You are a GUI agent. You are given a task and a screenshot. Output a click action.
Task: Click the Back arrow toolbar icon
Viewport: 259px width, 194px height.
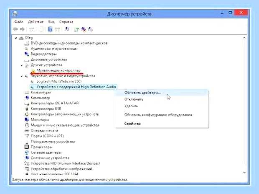pyautogui.click(x=15, y=29)
